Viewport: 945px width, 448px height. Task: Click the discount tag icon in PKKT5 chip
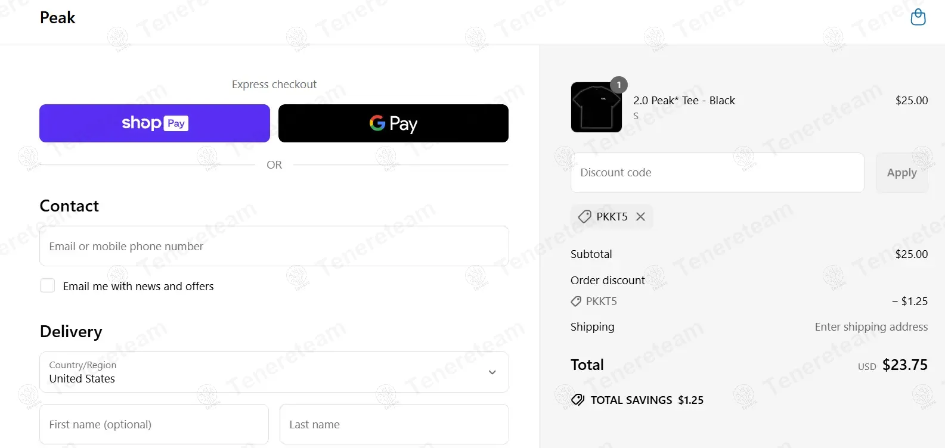point(584,217)
